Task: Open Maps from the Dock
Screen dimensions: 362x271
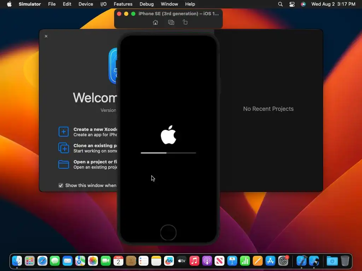Action: coord(80,261)
